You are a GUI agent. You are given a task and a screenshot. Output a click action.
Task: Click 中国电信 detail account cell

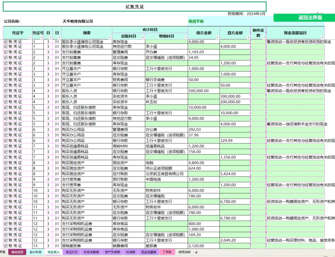pos(167,179)
